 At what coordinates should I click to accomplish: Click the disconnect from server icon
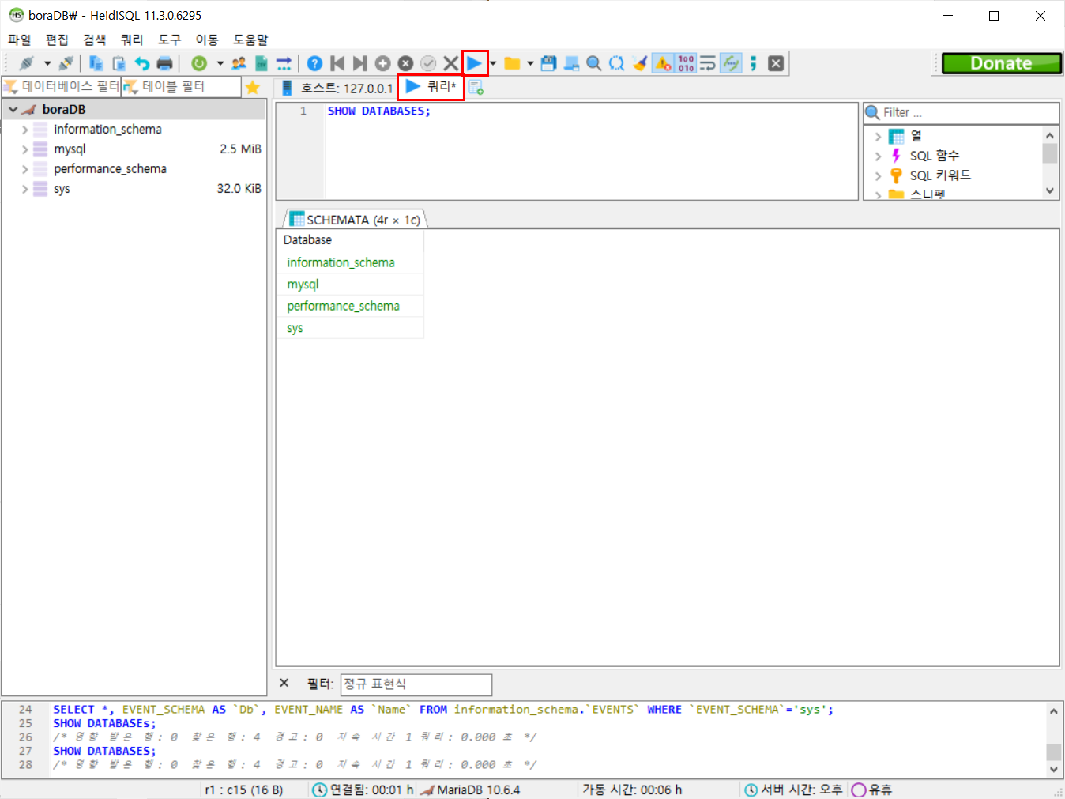pos(66,63)
